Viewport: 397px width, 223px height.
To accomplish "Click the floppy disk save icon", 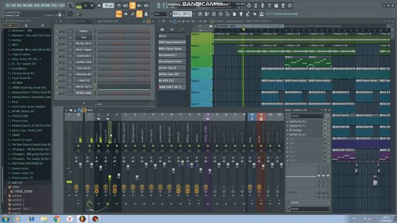I will coord(276,6).
